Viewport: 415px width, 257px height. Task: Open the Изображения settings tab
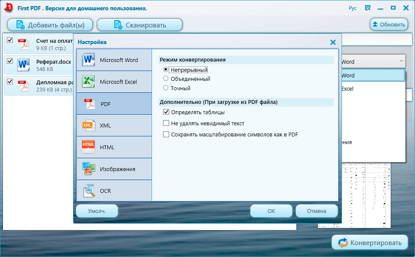pyautogui.click(x=114, y=169)
